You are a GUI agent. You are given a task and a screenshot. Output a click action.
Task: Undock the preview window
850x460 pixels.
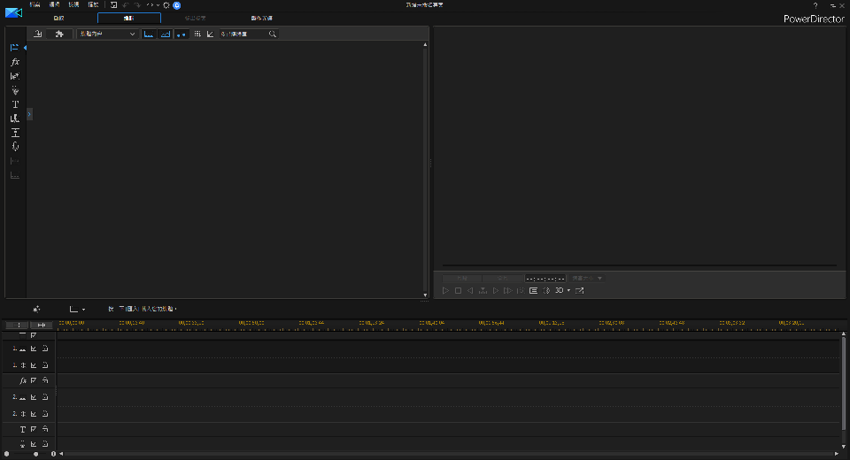coord(579,290)
